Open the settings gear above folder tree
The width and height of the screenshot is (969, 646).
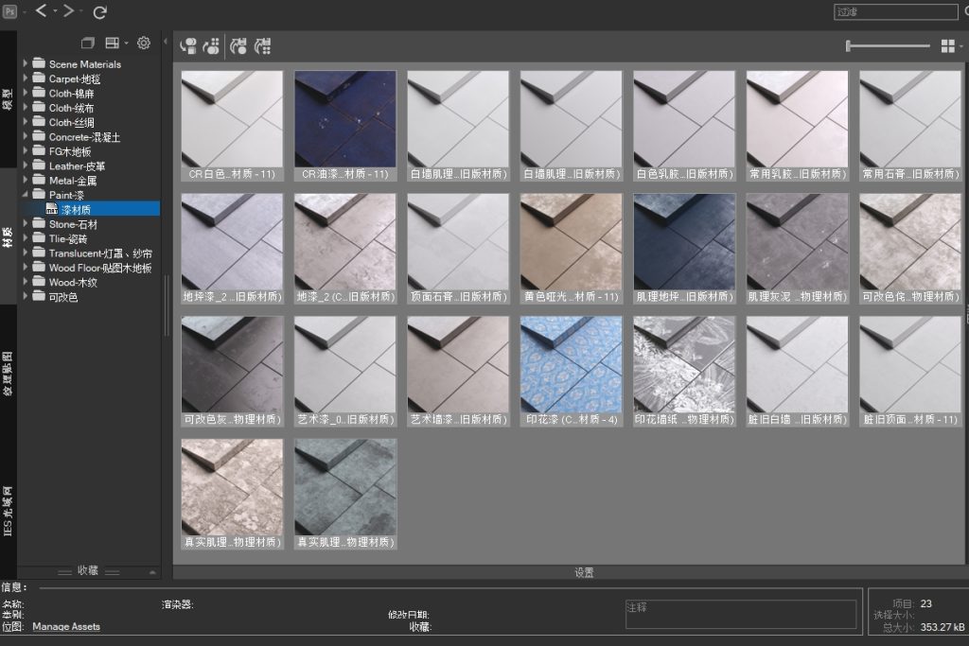(144, 43)
